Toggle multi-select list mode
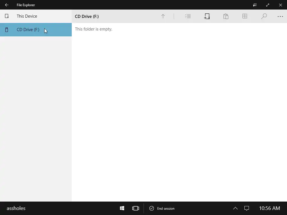The image size is (287, 215). 188,16
